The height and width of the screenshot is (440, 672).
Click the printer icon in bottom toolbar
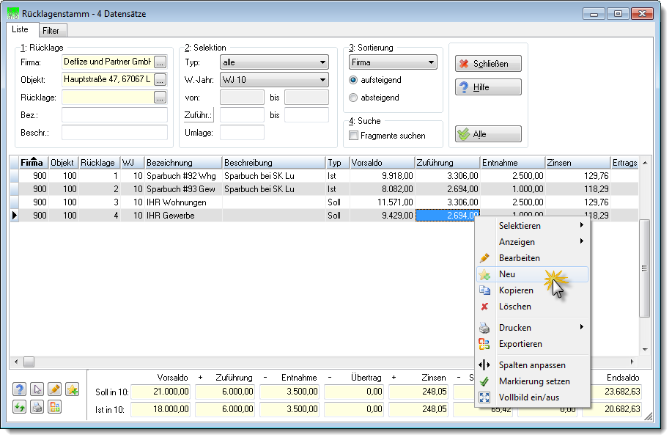point(37,406)
